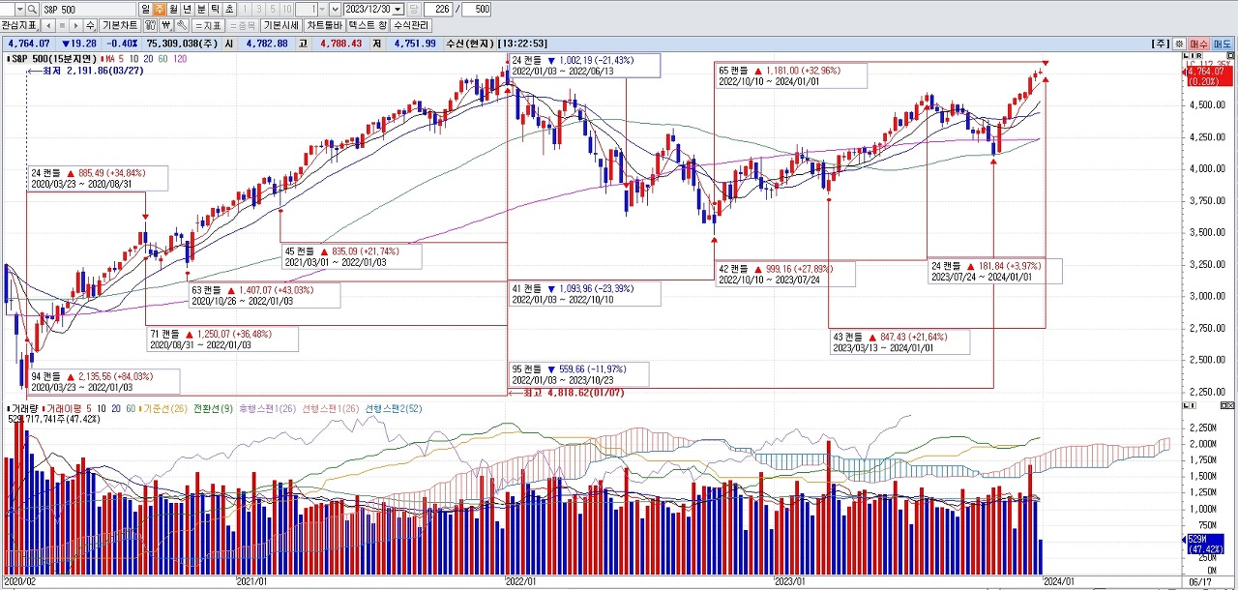Select the MA 60 legend label
1238x590 pixels.
coord(162,59)
